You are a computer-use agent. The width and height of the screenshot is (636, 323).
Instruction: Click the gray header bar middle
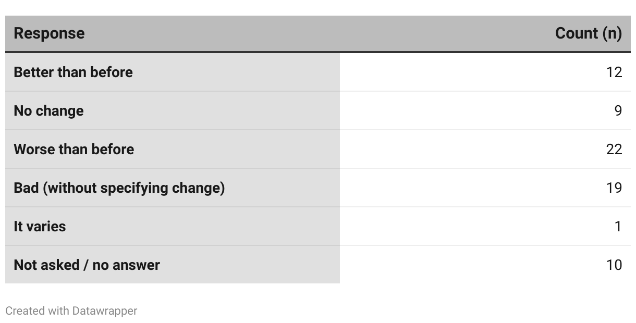pos(318,33)
